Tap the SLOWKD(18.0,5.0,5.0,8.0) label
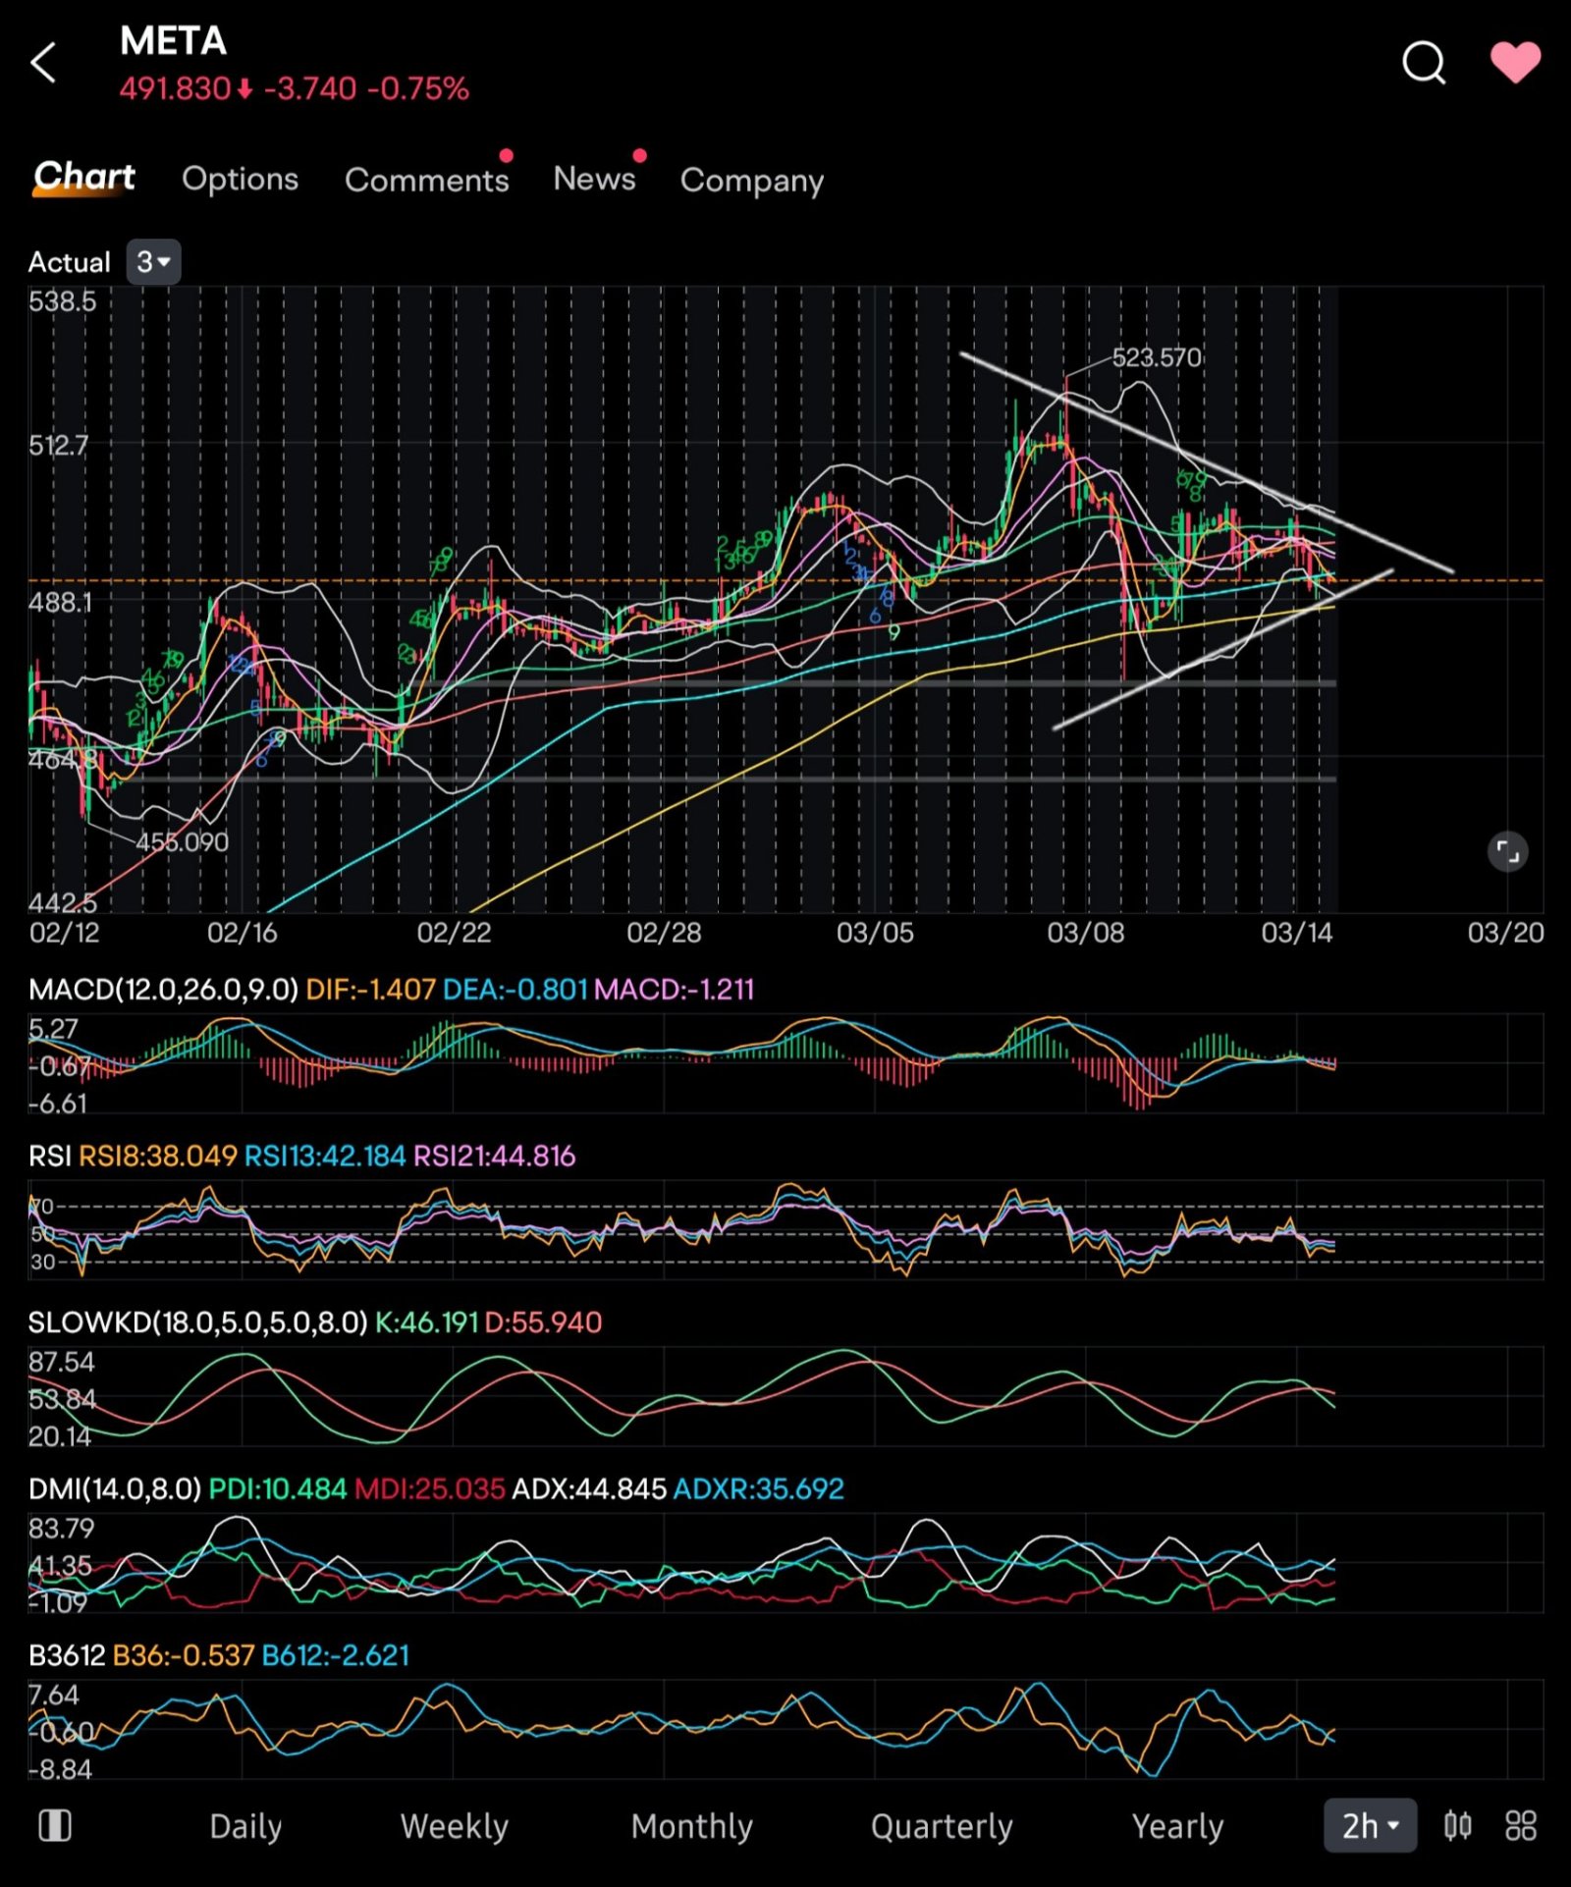This screenshot has width=1571, height=1887. tap(197, 1322)
